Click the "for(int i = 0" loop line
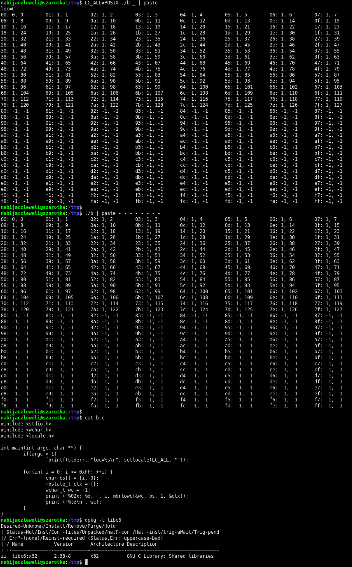Image resolution: width=352 pixels, height=567 pixels. pyautogui.click(x=68, y=472)
